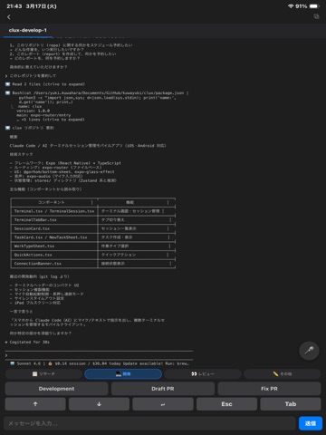
Task: Tap the back chevron in the header
Action: (9, 17)
